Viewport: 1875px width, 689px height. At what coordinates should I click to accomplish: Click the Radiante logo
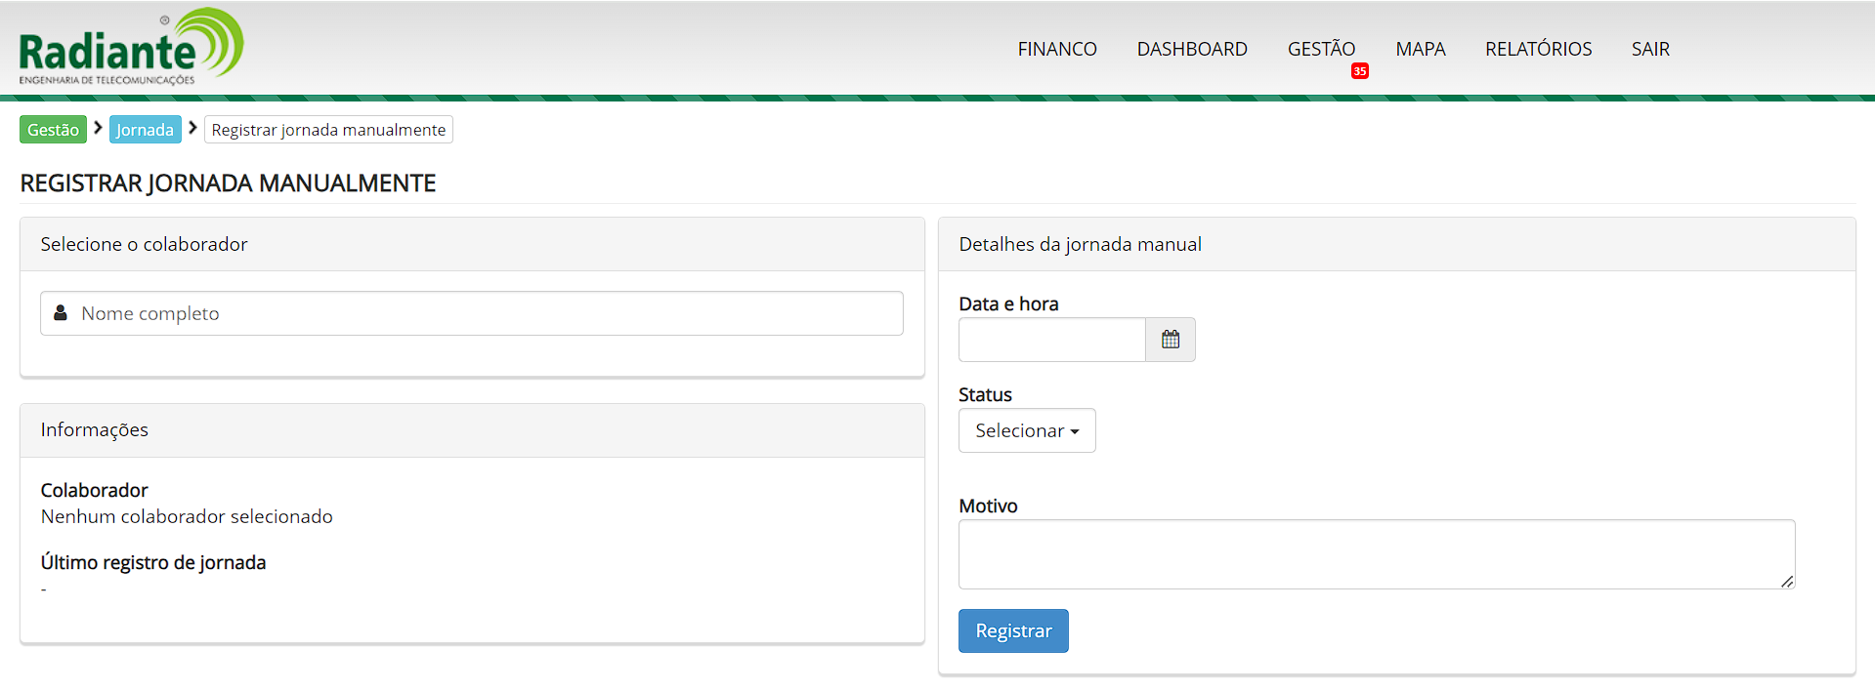(x=131, y=47)
